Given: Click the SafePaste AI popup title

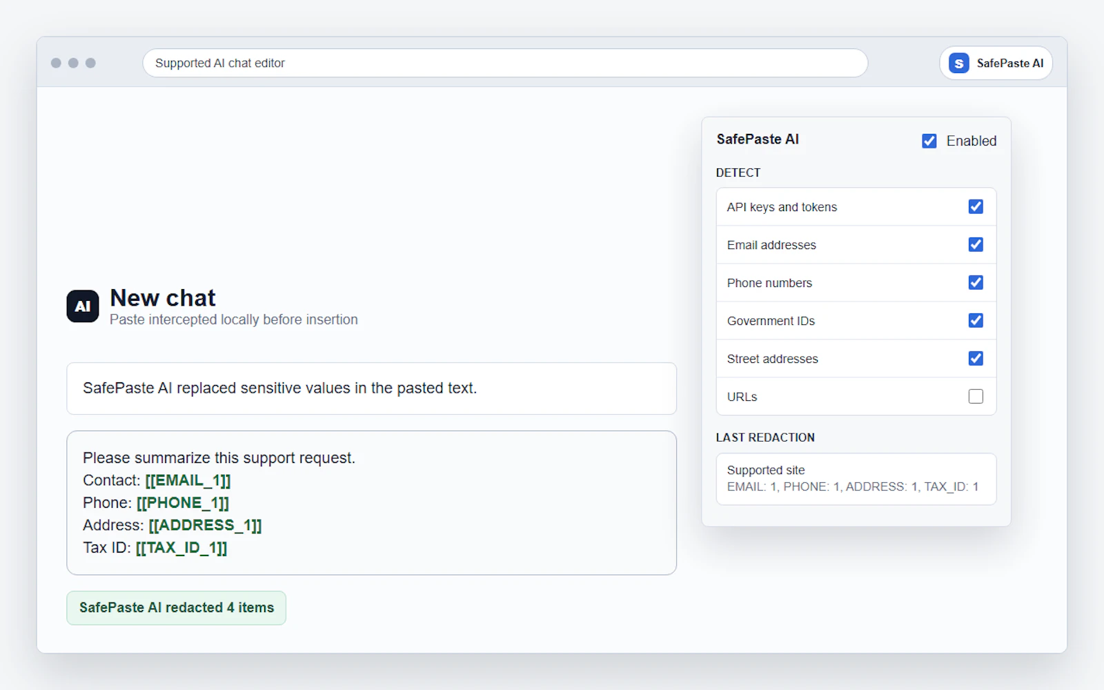Looking at the screenshot, I should tap(758, 139).
